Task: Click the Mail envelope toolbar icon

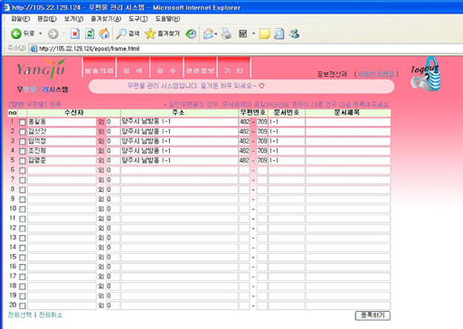Action: 208,33
